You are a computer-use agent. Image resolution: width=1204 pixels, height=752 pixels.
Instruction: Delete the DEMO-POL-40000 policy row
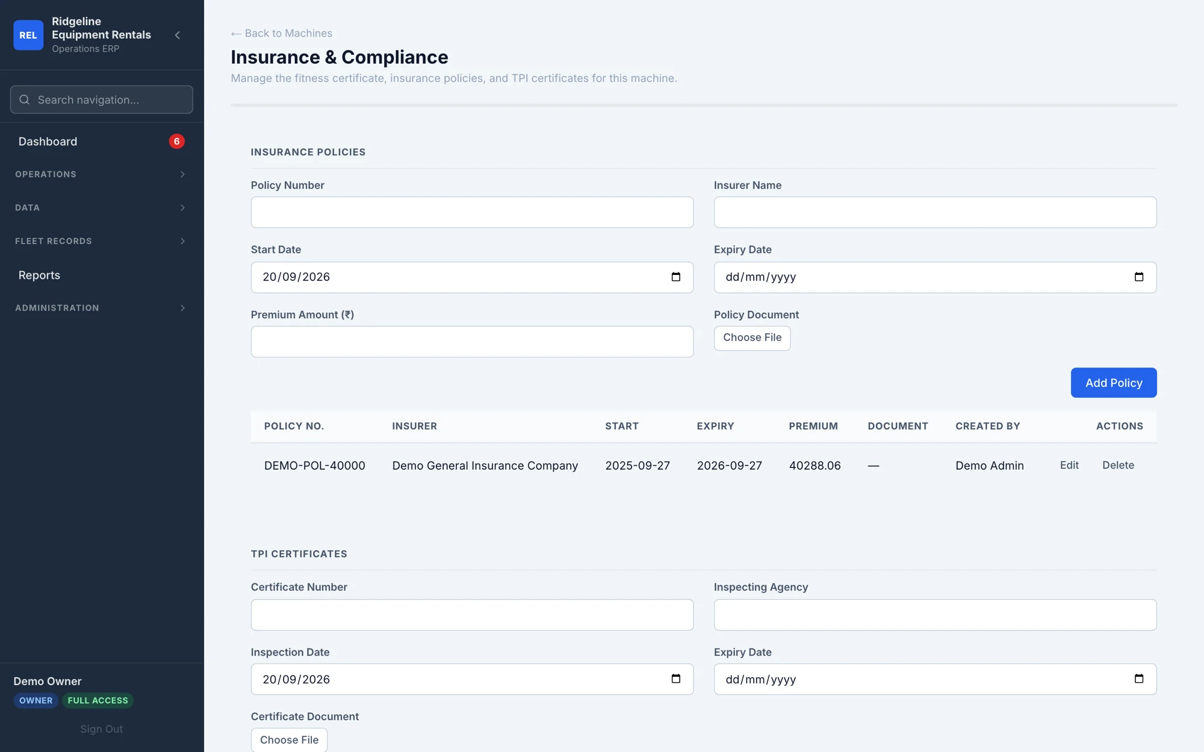1118,465
